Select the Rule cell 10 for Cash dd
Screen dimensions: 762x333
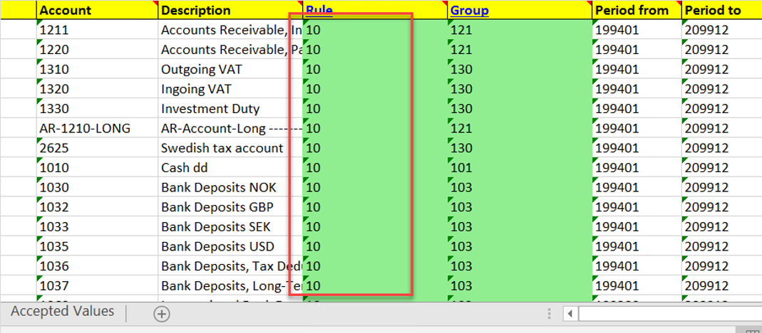[x=375, y=167]
